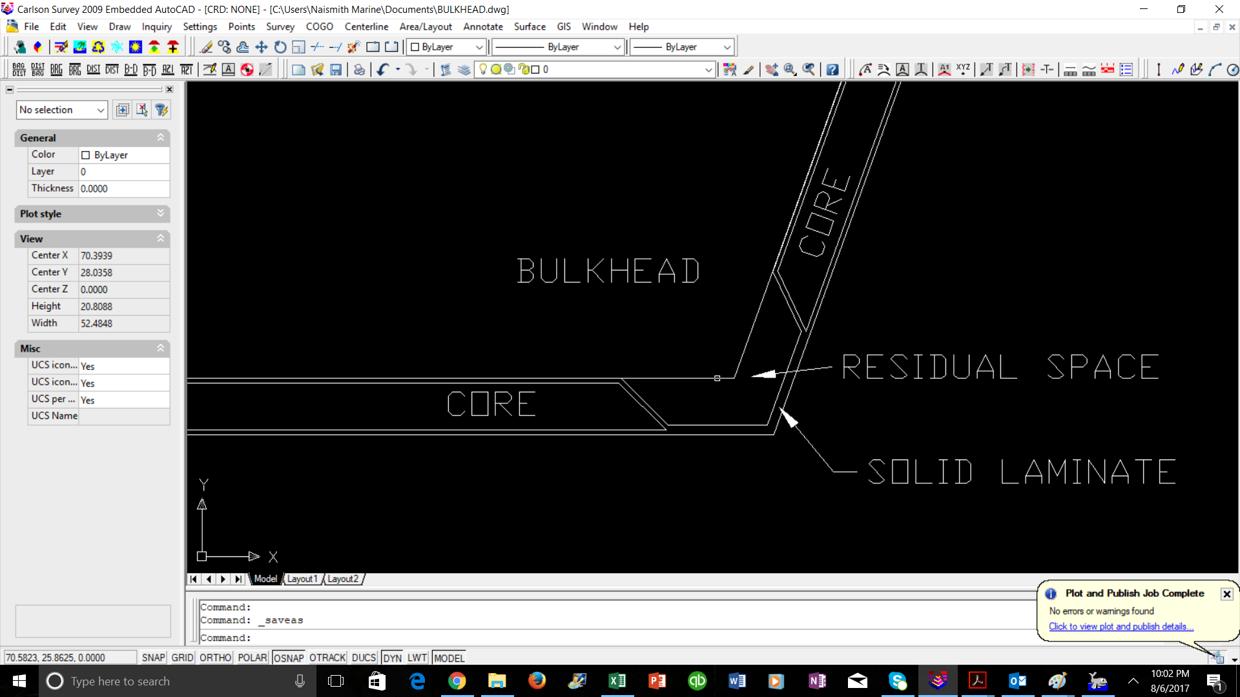Click the Layer Properties Manager icon
This screenshot has width=1240, height=697.
(464, 70)
